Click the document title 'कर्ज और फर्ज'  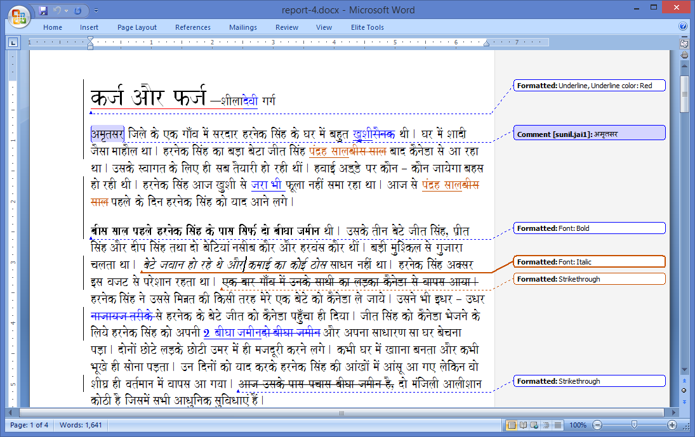[x=149, y=96]
